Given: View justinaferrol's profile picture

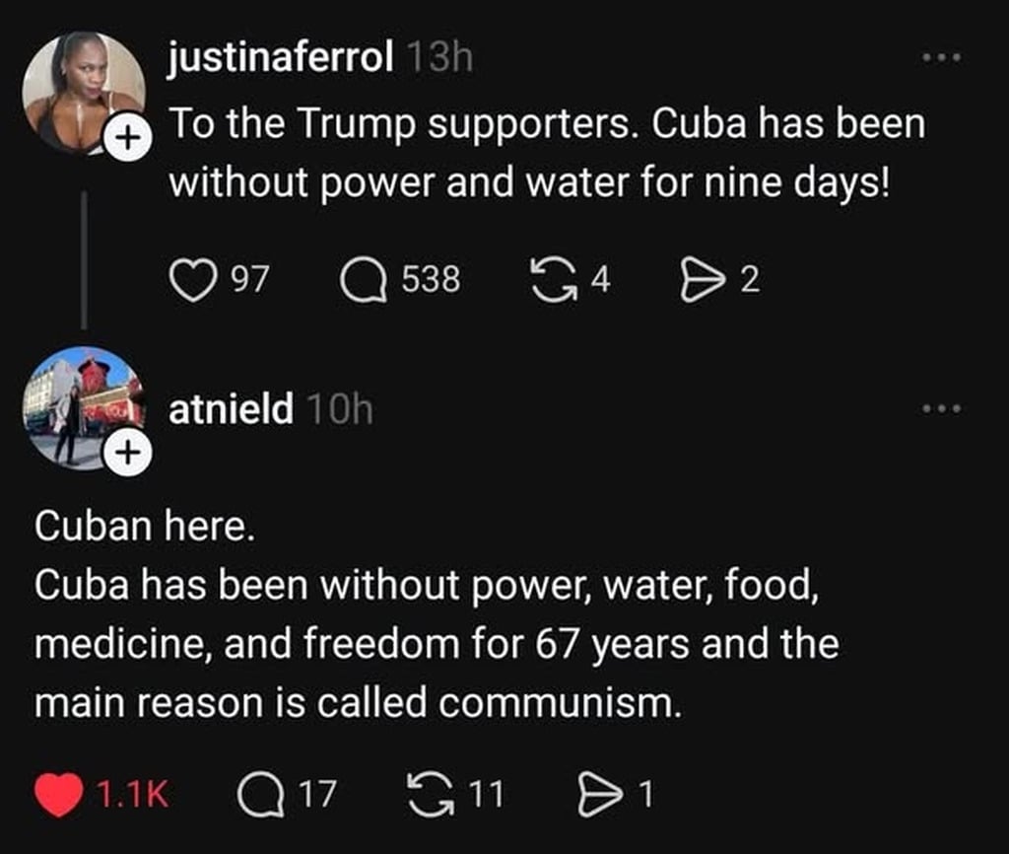Looking at the screenshot, I should [x=77, y=91].
